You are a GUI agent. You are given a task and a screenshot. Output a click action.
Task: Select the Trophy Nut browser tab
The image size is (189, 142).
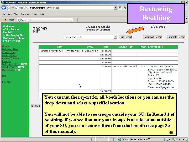click(x=45, y=20)
